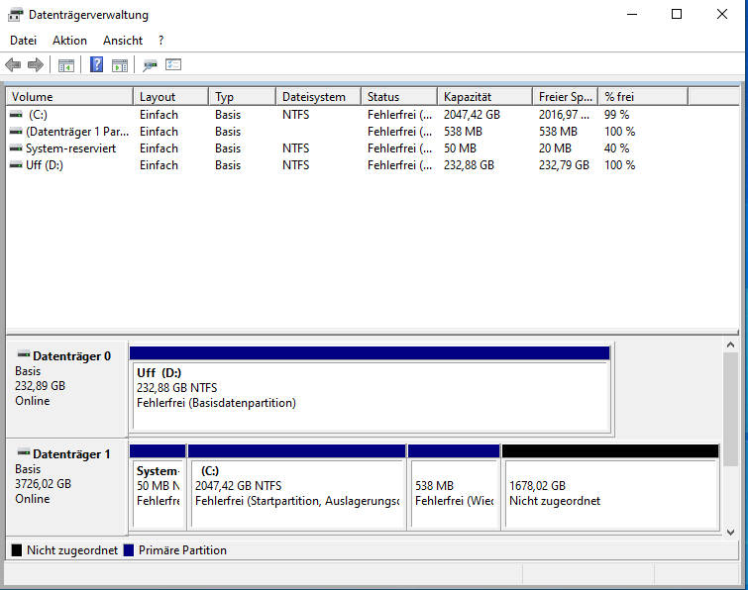The width and height of the screenshot is (748, 590).
Task: Toggle the action pane toolbar icon
Action: (x=120, y=65)
